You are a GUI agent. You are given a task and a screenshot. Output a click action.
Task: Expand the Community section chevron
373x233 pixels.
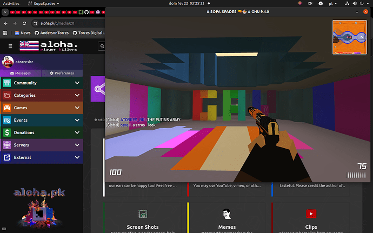[77, 83]
